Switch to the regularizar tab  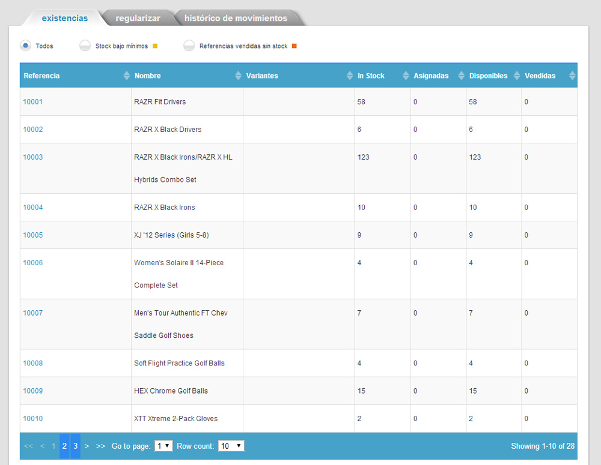138,18
